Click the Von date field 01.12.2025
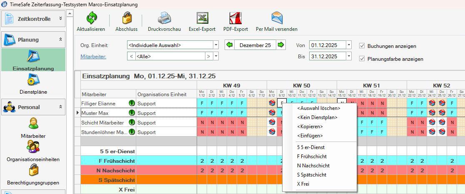 pos(327,45)
